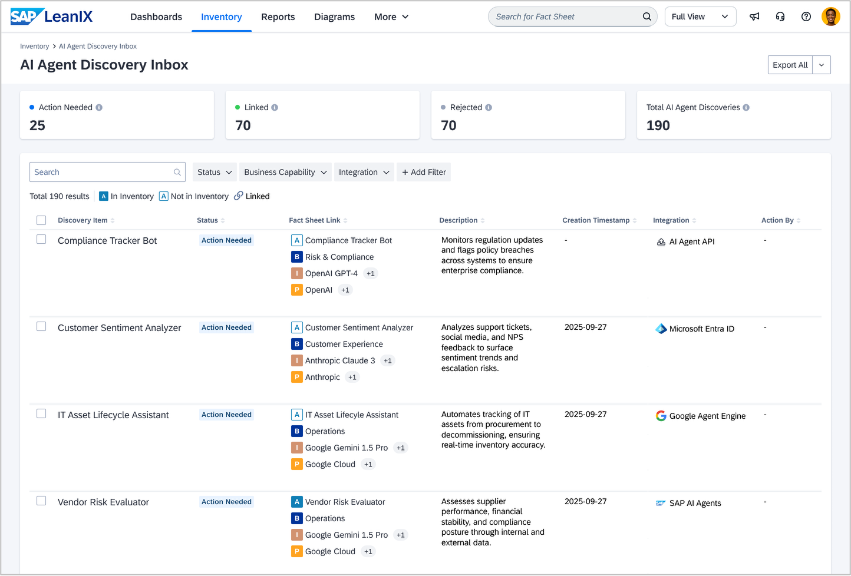Viewport: 851px width, 576px height.
Task: Open support via the headset icon
Action: (780, 16)
